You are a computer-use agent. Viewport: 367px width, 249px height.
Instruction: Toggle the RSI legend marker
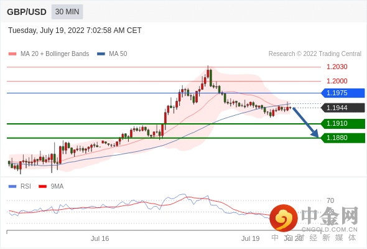tap(12, 187)
